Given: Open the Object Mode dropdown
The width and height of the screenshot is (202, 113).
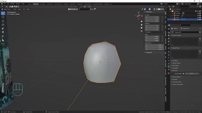Looking at the screenshot, I should [x=7, y=9].
